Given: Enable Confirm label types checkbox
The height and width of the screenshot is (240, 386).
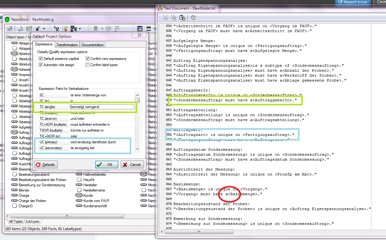Looking at the screenshot, I should click(x=88, y=65).
